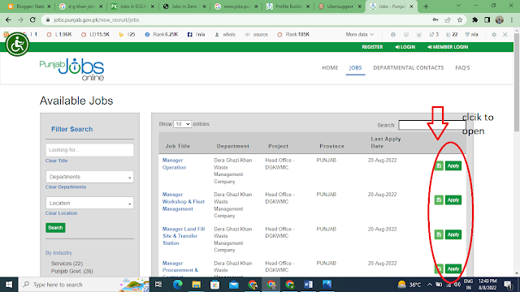The height and width of the screenshot is (292, 520).
Task: Open Word from the taskbar
Action: coord(308,285)
